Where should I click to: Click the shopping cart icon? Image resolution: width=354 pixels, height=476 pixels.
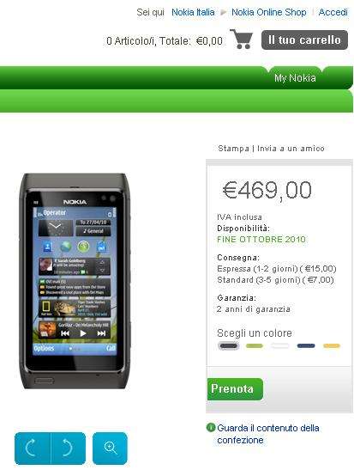242,39
